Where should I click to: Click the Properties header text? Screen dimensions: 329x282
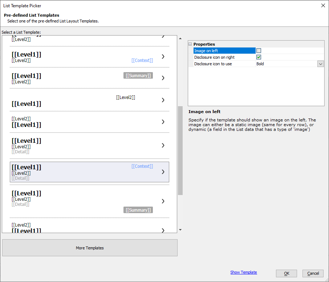[204, 44]
